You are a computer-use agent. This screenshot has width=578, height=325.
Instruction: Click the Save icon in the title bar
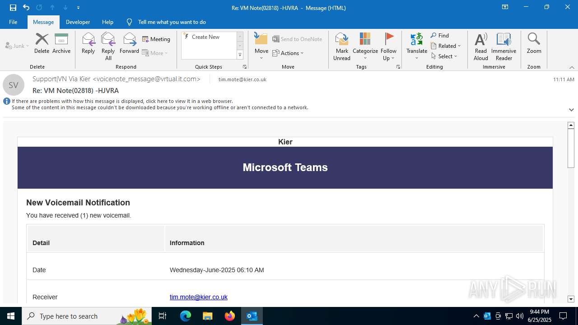(13, 8)
